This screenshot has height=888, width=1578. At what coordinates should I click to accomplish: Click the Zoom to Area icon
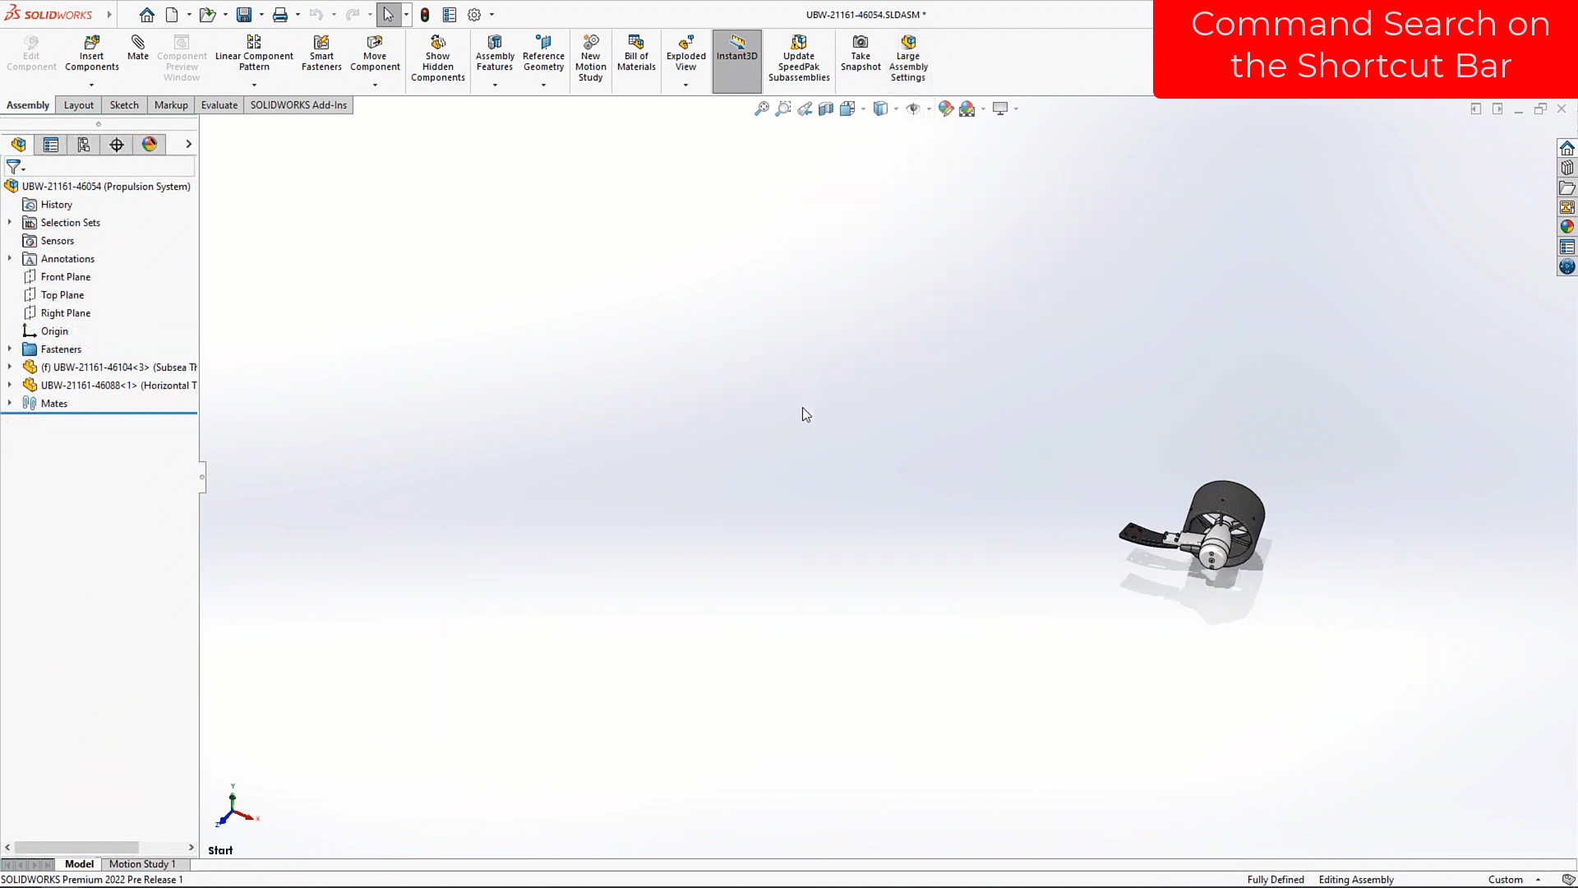[783, 109]
